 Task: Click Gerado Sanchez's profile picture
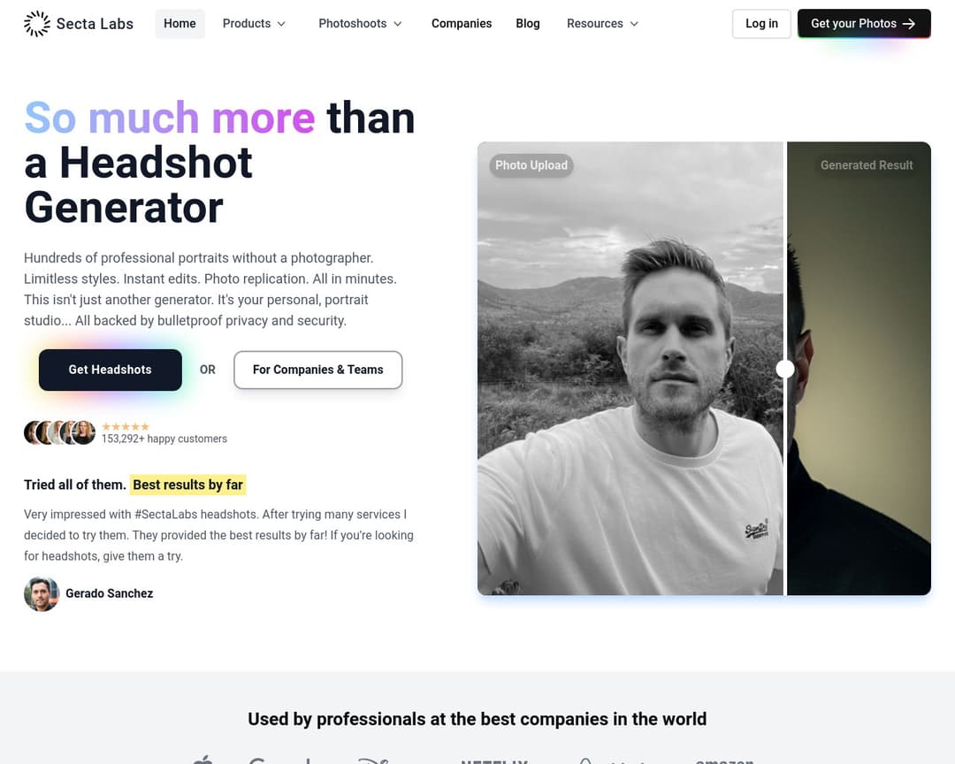[x=42, y=593]
